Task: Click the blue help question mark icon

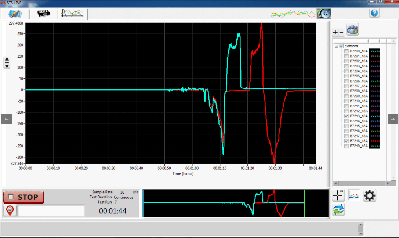Action: [x=374, y=13]
